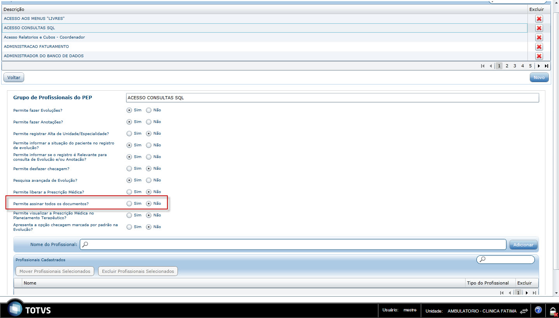Jump to last page of description list
Screen dimensions: 559x318
tap(547, 66)
